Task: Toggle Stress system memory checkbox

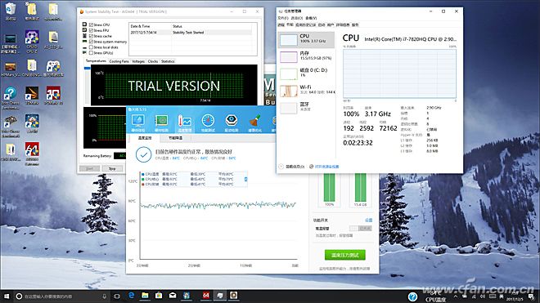Action: coord(92,42)
